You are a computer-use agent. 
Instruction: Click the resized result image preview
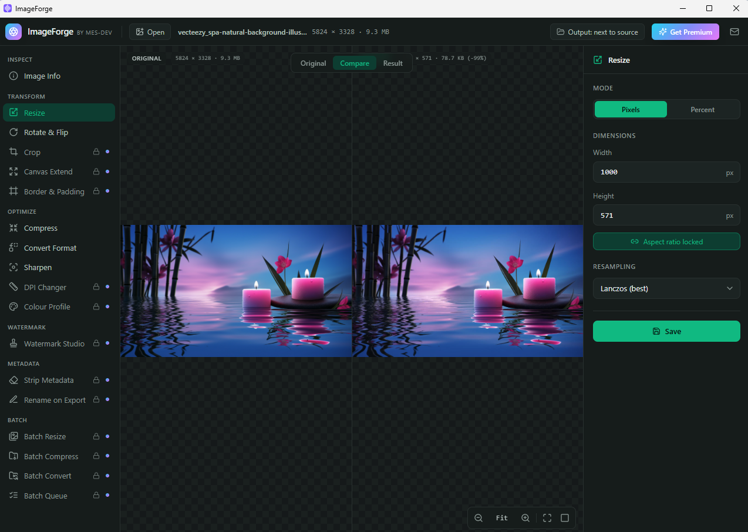click(468, 291)
